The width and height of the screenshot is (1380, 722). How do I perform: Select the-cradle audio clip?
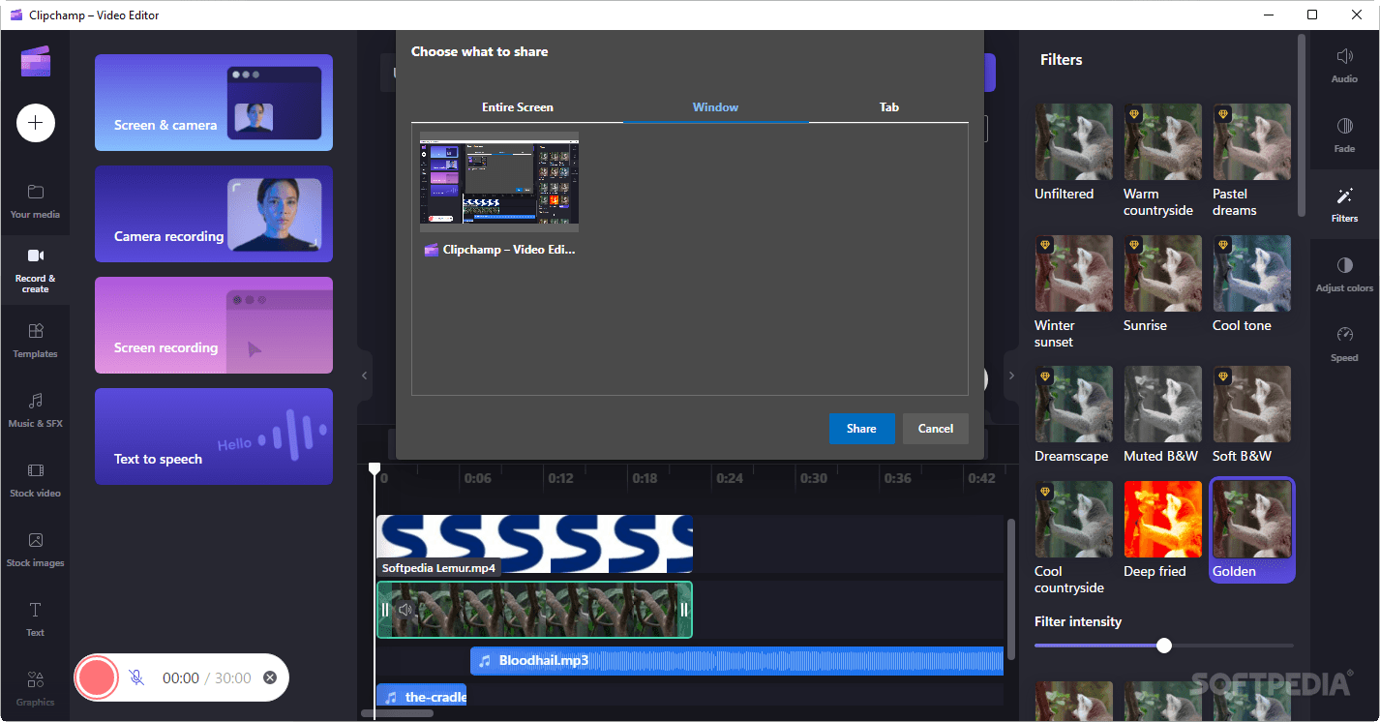(x=421, y=697)
